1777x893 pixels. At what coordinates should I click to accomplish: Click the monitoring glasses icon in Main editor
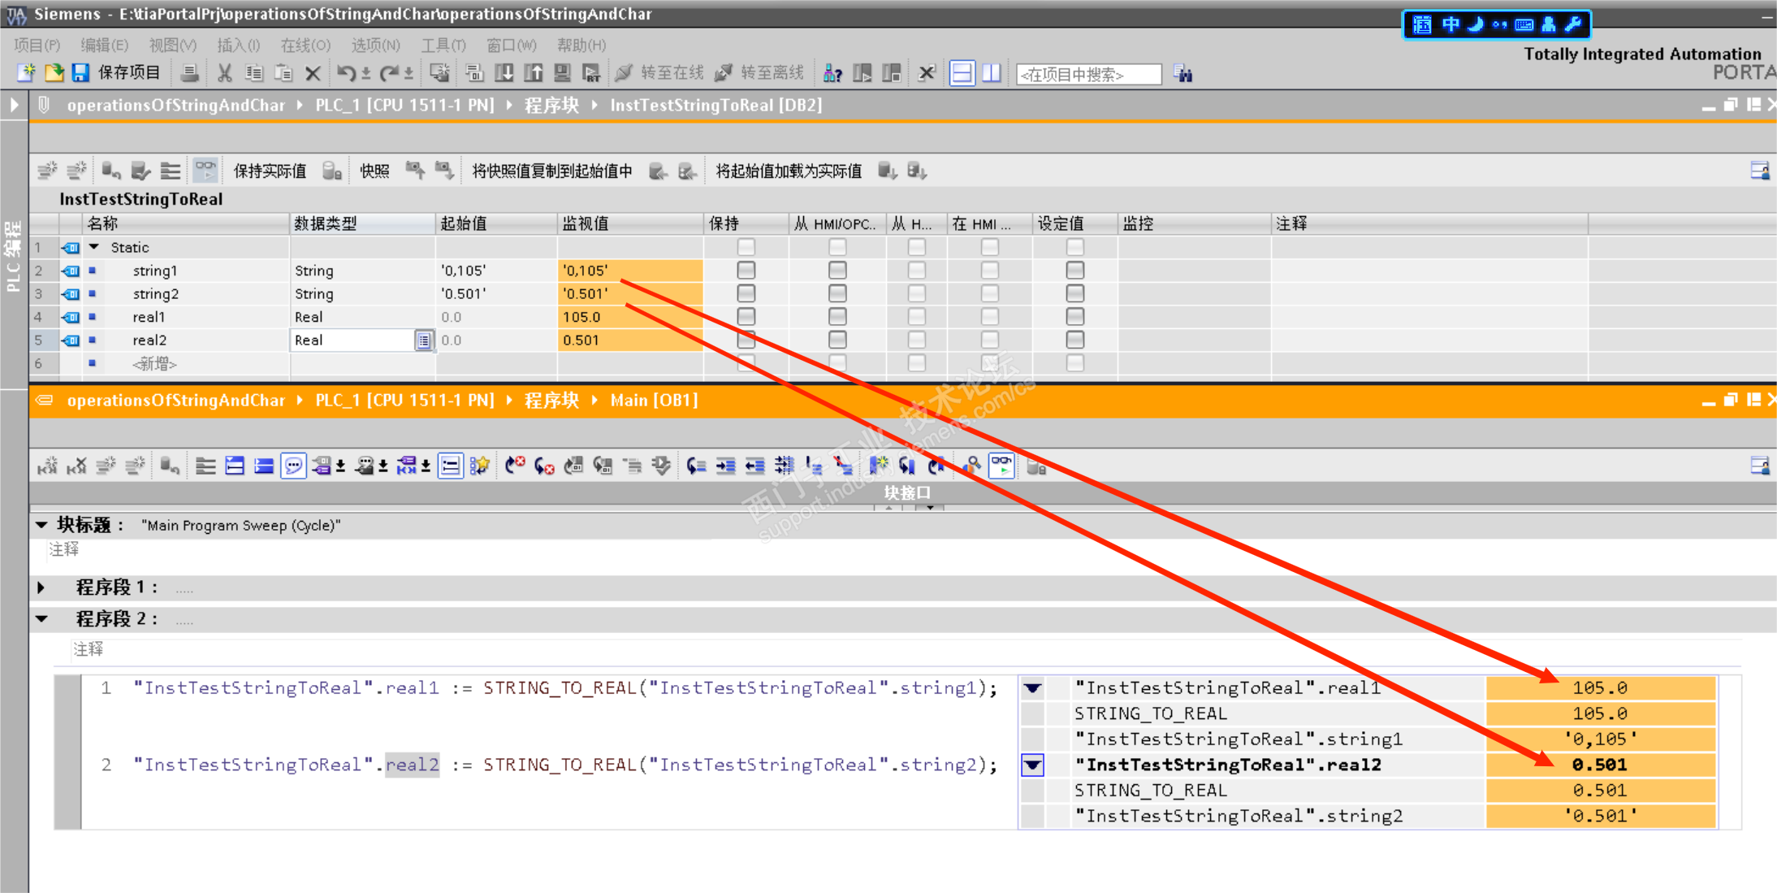pos(1001,466)
